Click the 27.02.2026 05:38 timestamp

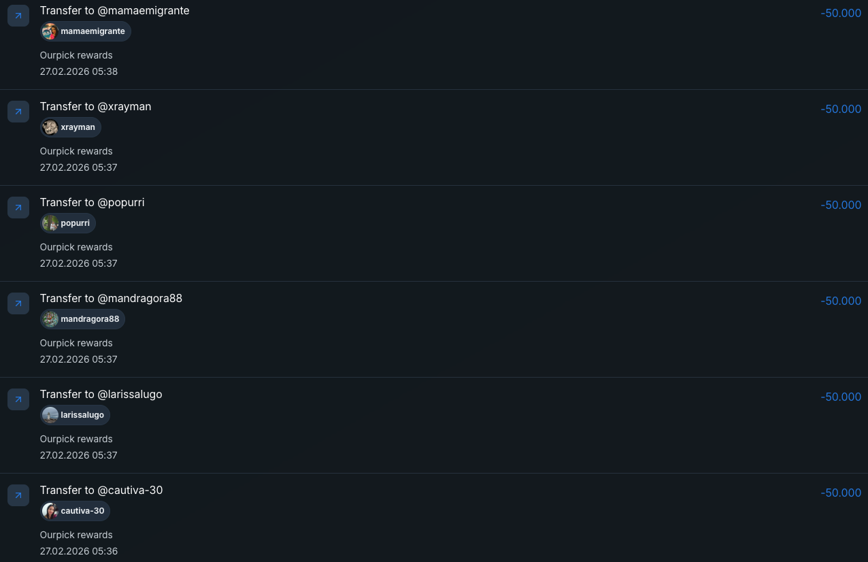[79, 71]
